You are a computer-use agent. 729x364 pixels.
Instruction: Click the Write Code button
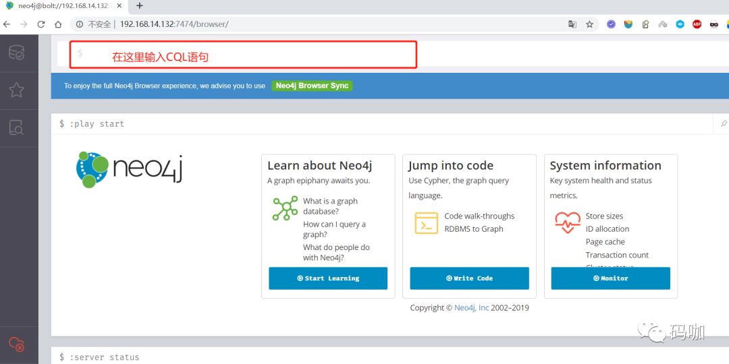point(470,278)
